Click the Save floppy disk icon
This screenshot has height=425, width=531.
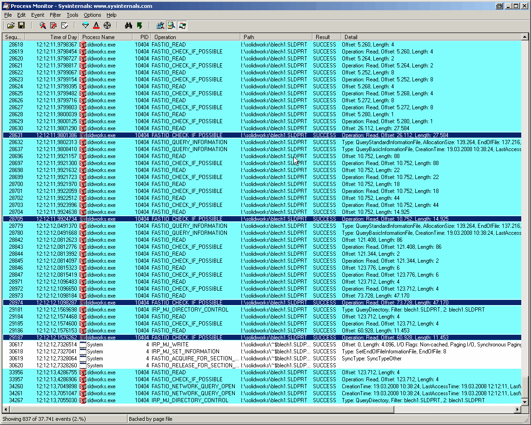pos(21,26)
